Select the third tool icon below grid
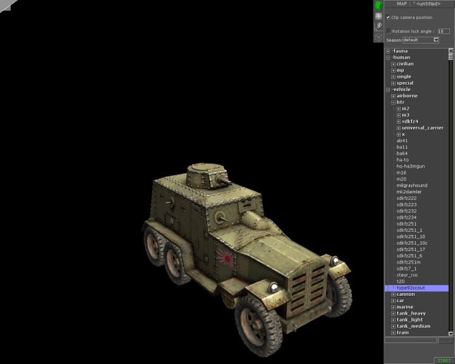The height and width of the screenshot is (364, 455). [x=378, y=26]
